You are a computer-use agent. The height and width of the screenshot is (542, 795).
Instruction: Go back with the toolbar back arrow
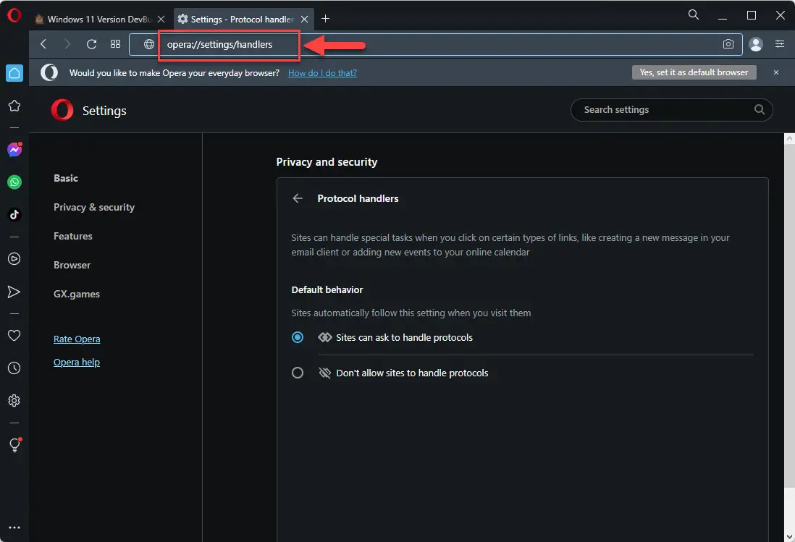click(43, 44)
